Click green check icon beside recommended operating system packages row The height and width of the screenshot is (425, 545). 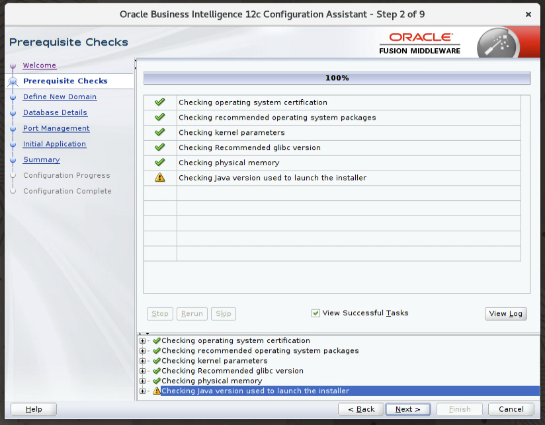[160, 117]
